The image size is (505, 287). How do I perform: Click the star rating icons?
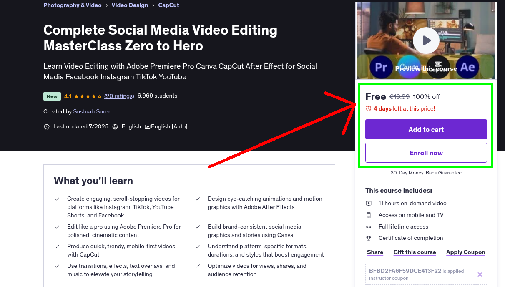[x=88, y=96]
